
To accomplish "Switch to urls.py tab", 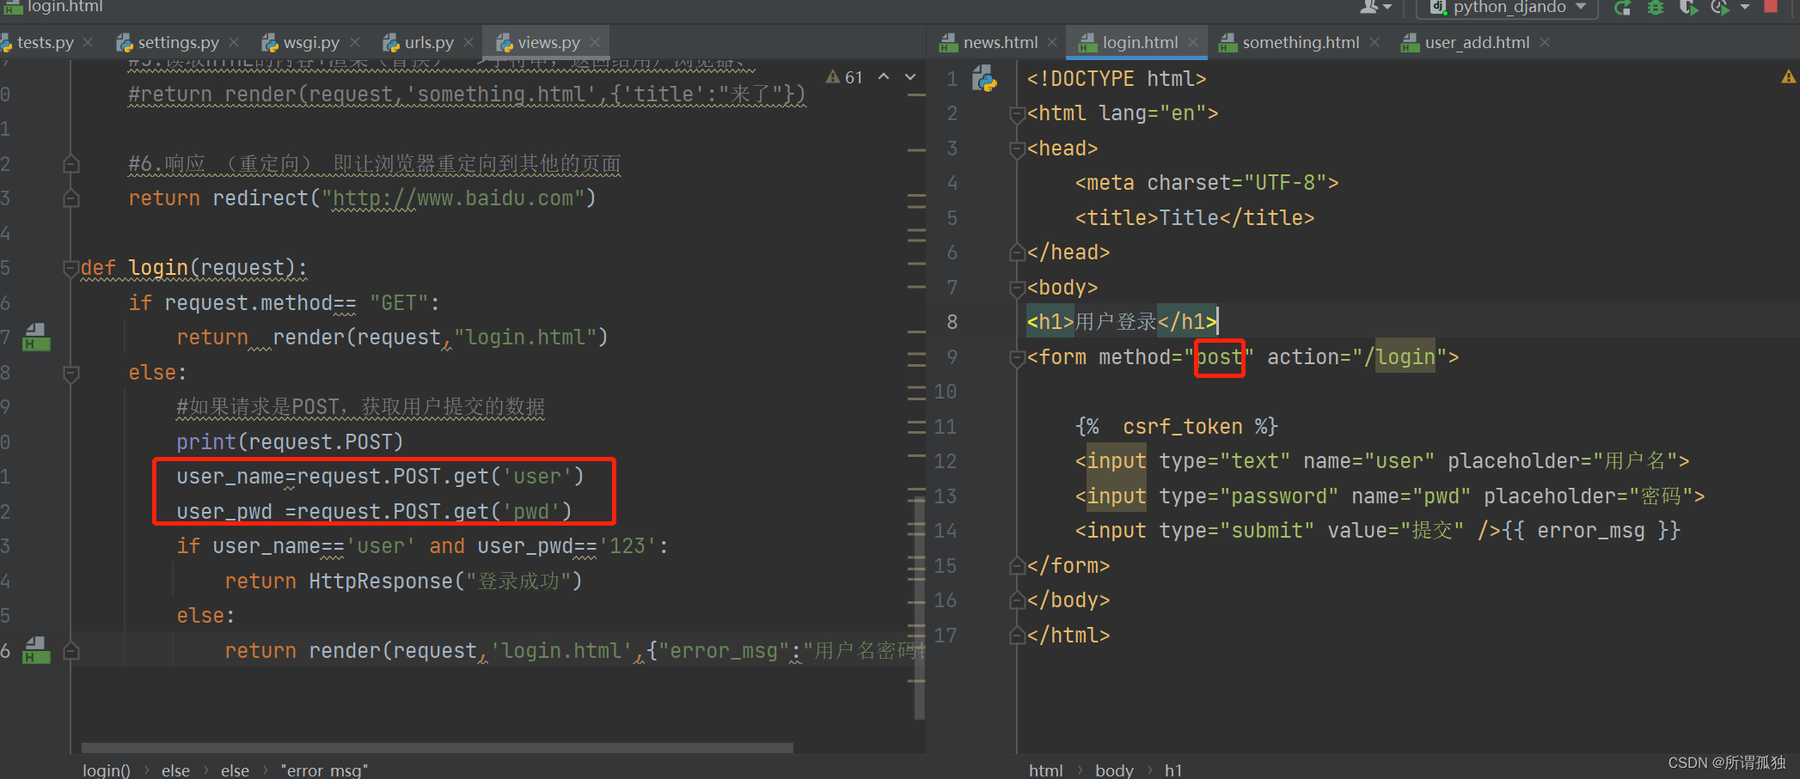I will [x=428, y=42].
